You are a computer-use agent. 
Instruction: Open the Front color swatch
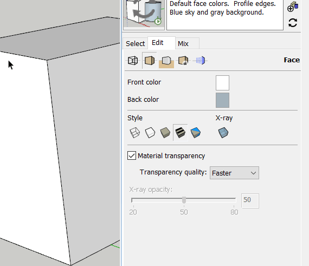coord(222,83)
